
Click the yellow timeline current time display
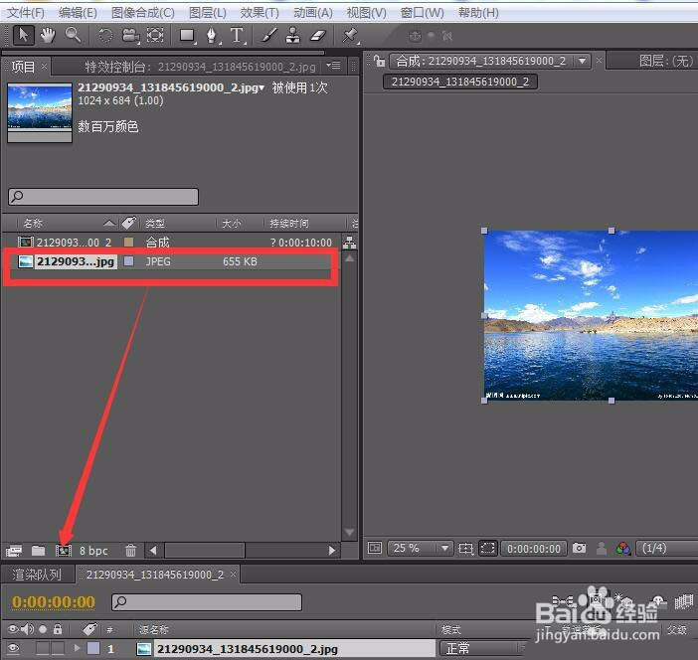pos(54,601)
